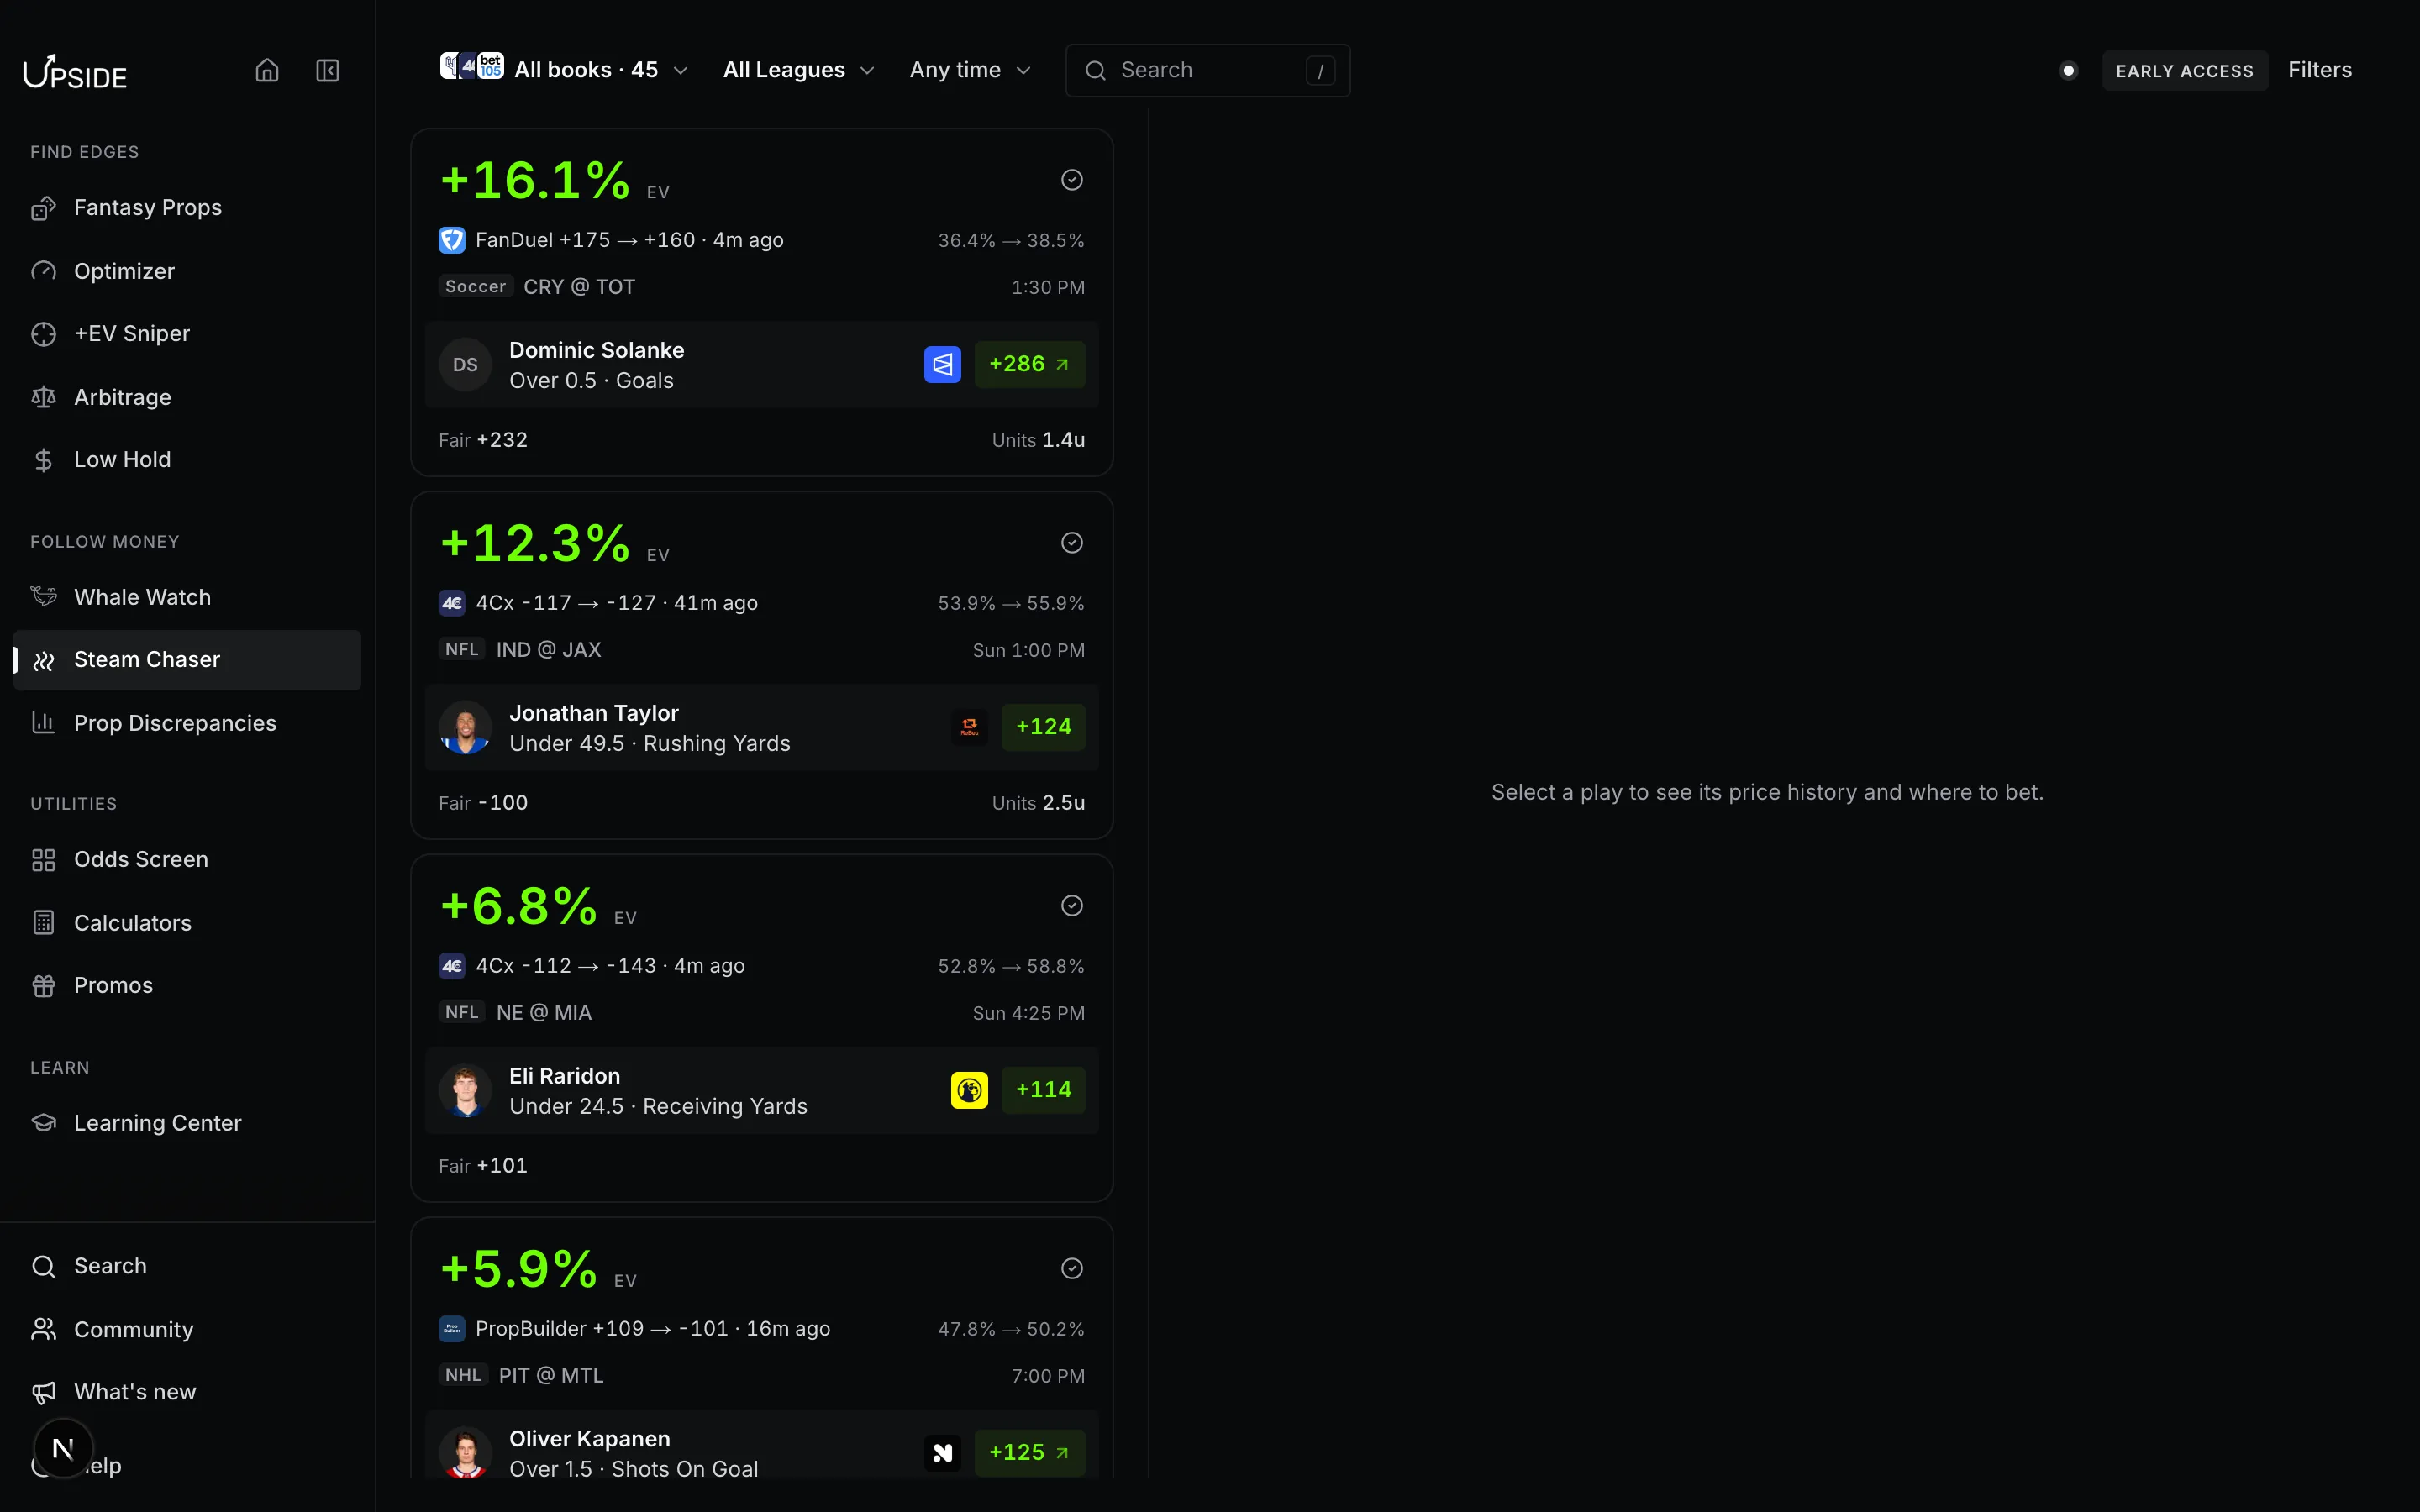Open the Any time filter dropdown
This screenshot has height=1512, width=2420.
[x=970, y=70]
